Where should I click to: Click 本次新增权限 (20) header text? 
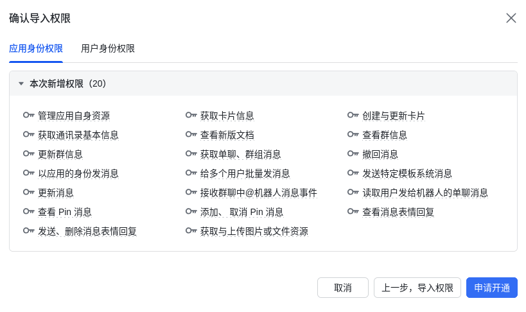click(68, 83)
